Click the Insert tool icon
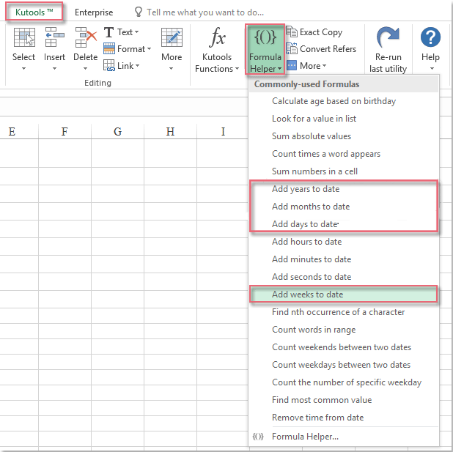This screenshot has height=452, width=453. (x=54, y=37)
